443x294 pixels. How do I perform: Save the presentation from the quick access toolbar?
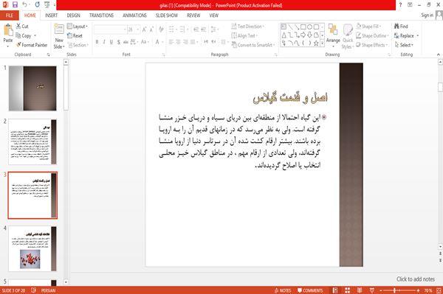click(x=15, y=4)
